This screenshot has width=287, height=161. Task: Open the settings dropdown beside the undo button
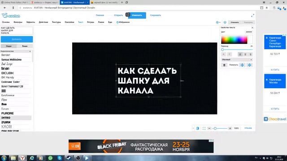pos(218,22)
